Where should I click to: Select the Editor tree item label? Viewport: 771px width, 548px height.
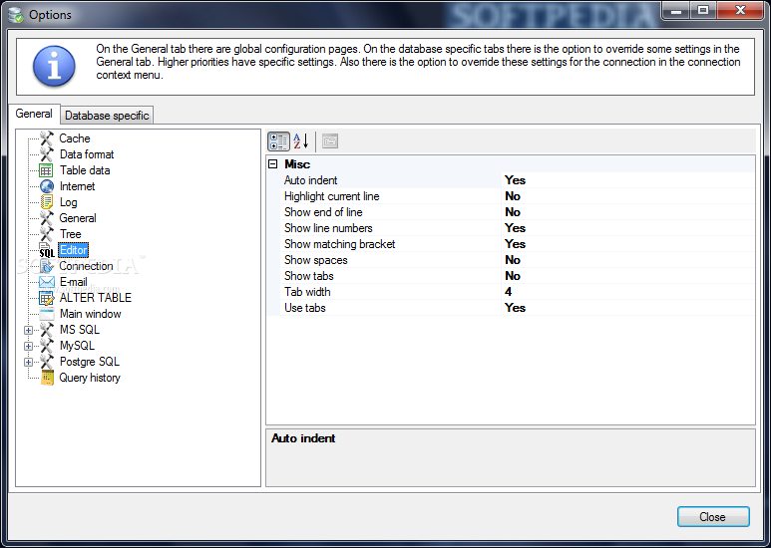click(x=73, y=250)
